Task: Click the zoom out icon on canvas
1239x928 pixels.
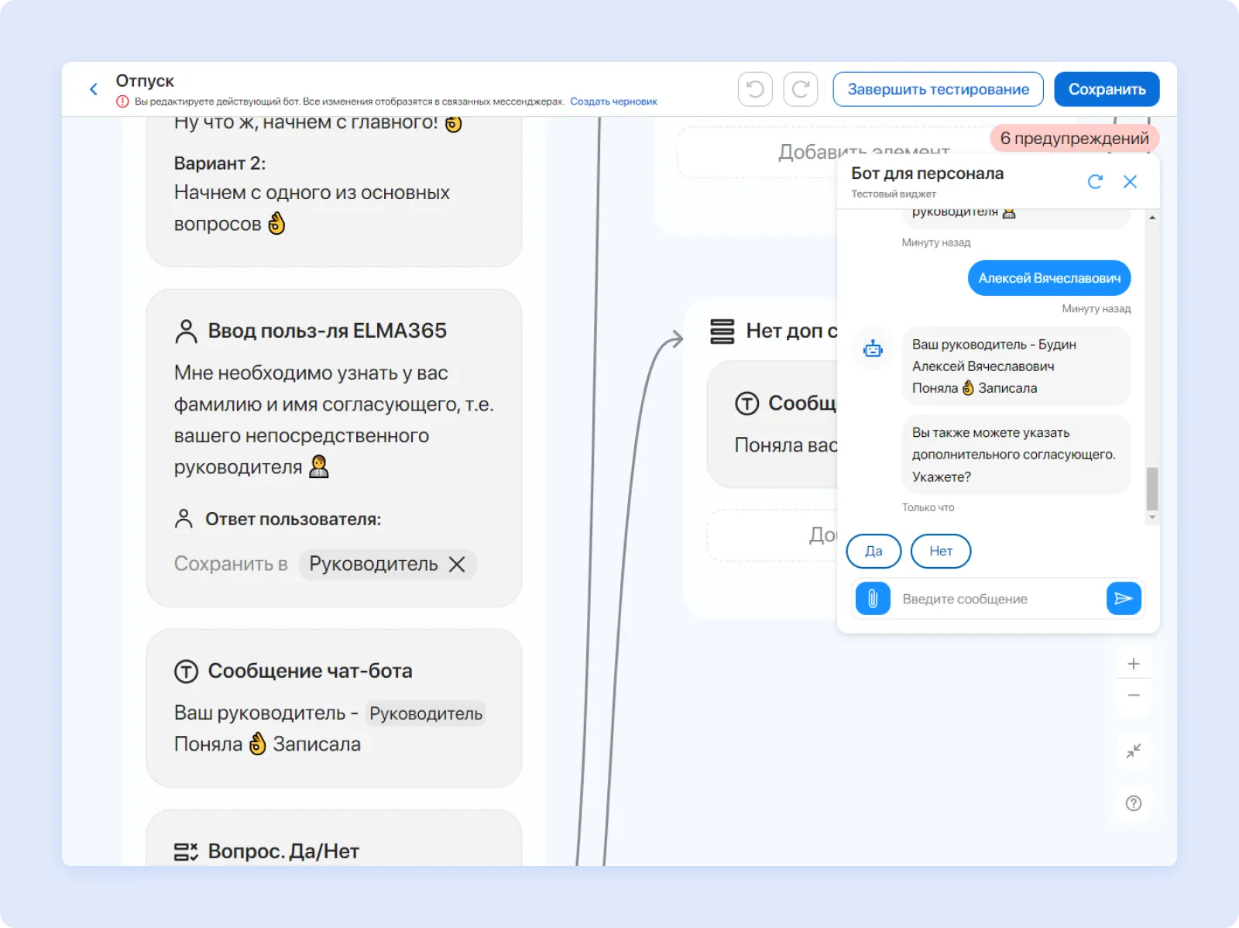Action: tap(1133, 695)
